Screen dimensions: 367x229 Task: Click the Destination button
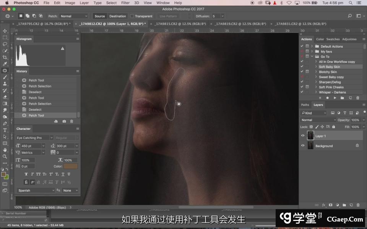coord(117,16)
